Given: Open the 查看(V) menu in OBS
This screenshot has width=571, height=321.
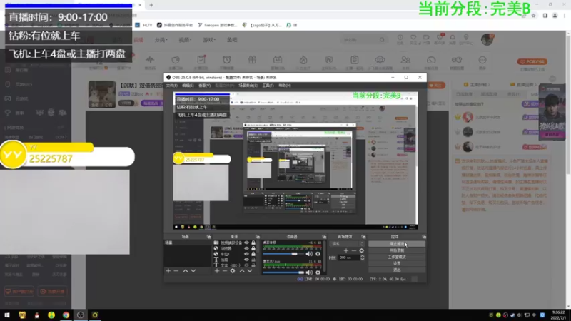Looking at the screenshot, I should coord(204,86).
